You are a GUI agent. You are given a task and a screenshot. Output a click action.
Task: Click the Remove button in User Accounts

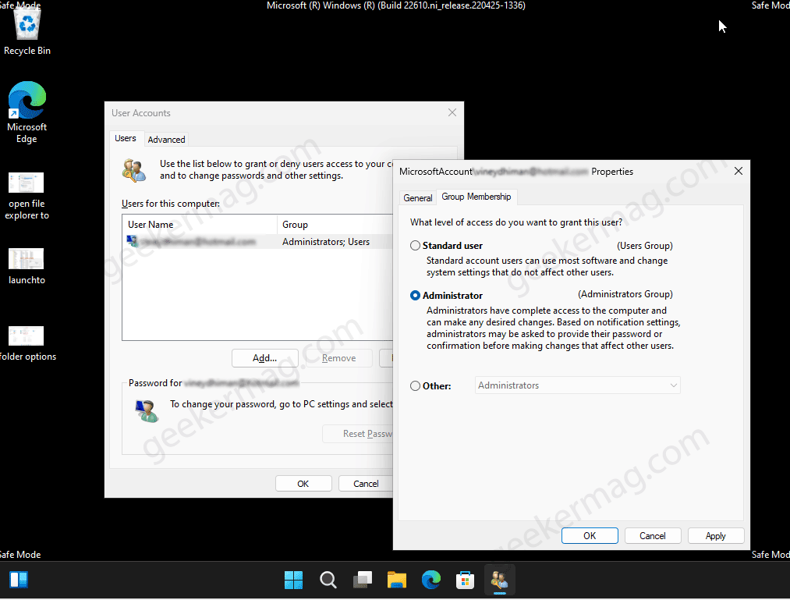(338, 358)
